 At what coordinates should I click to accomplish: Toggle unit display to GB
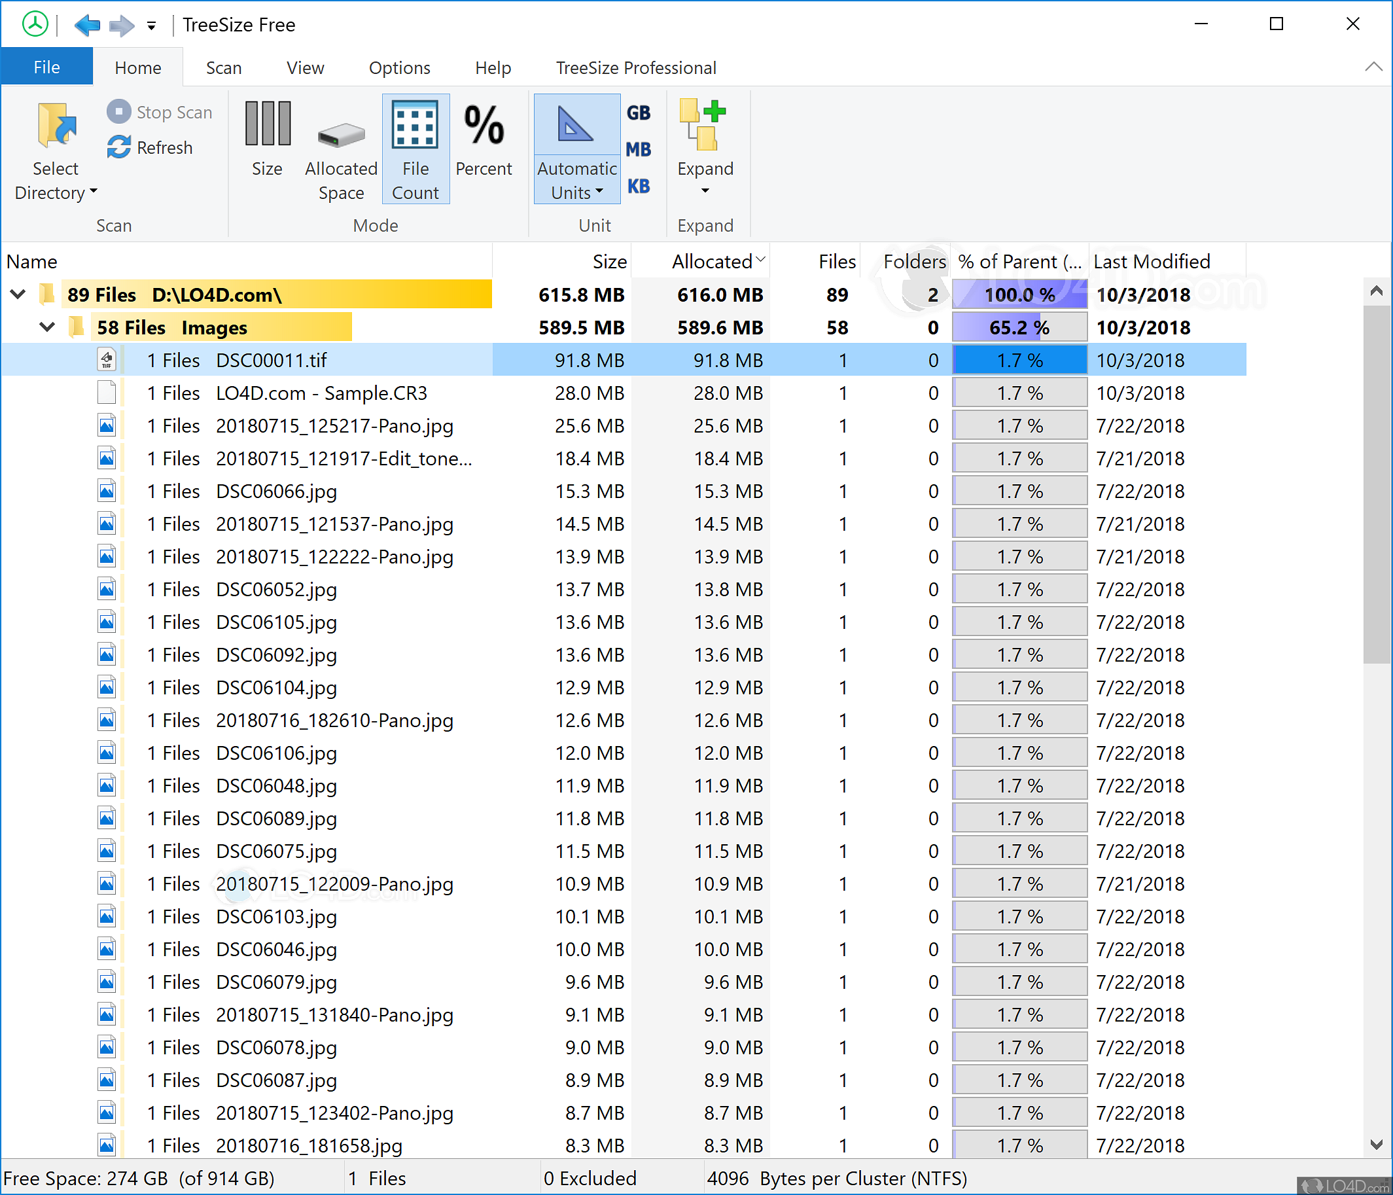638,113
